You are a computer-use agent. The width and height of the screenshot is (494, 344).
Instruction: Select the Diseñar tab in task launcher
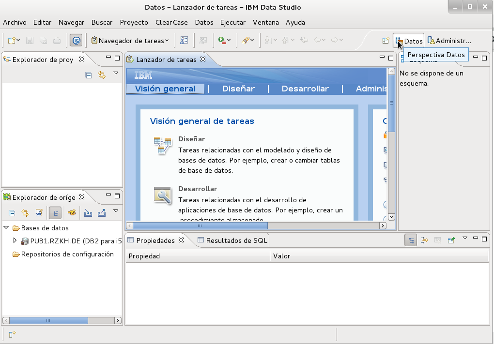pos(238,89)
